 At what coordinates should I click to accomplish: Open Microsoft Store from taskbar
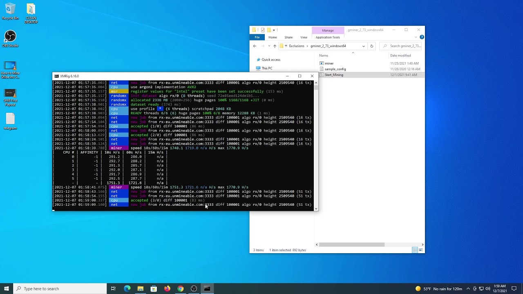tap(154, 289)
